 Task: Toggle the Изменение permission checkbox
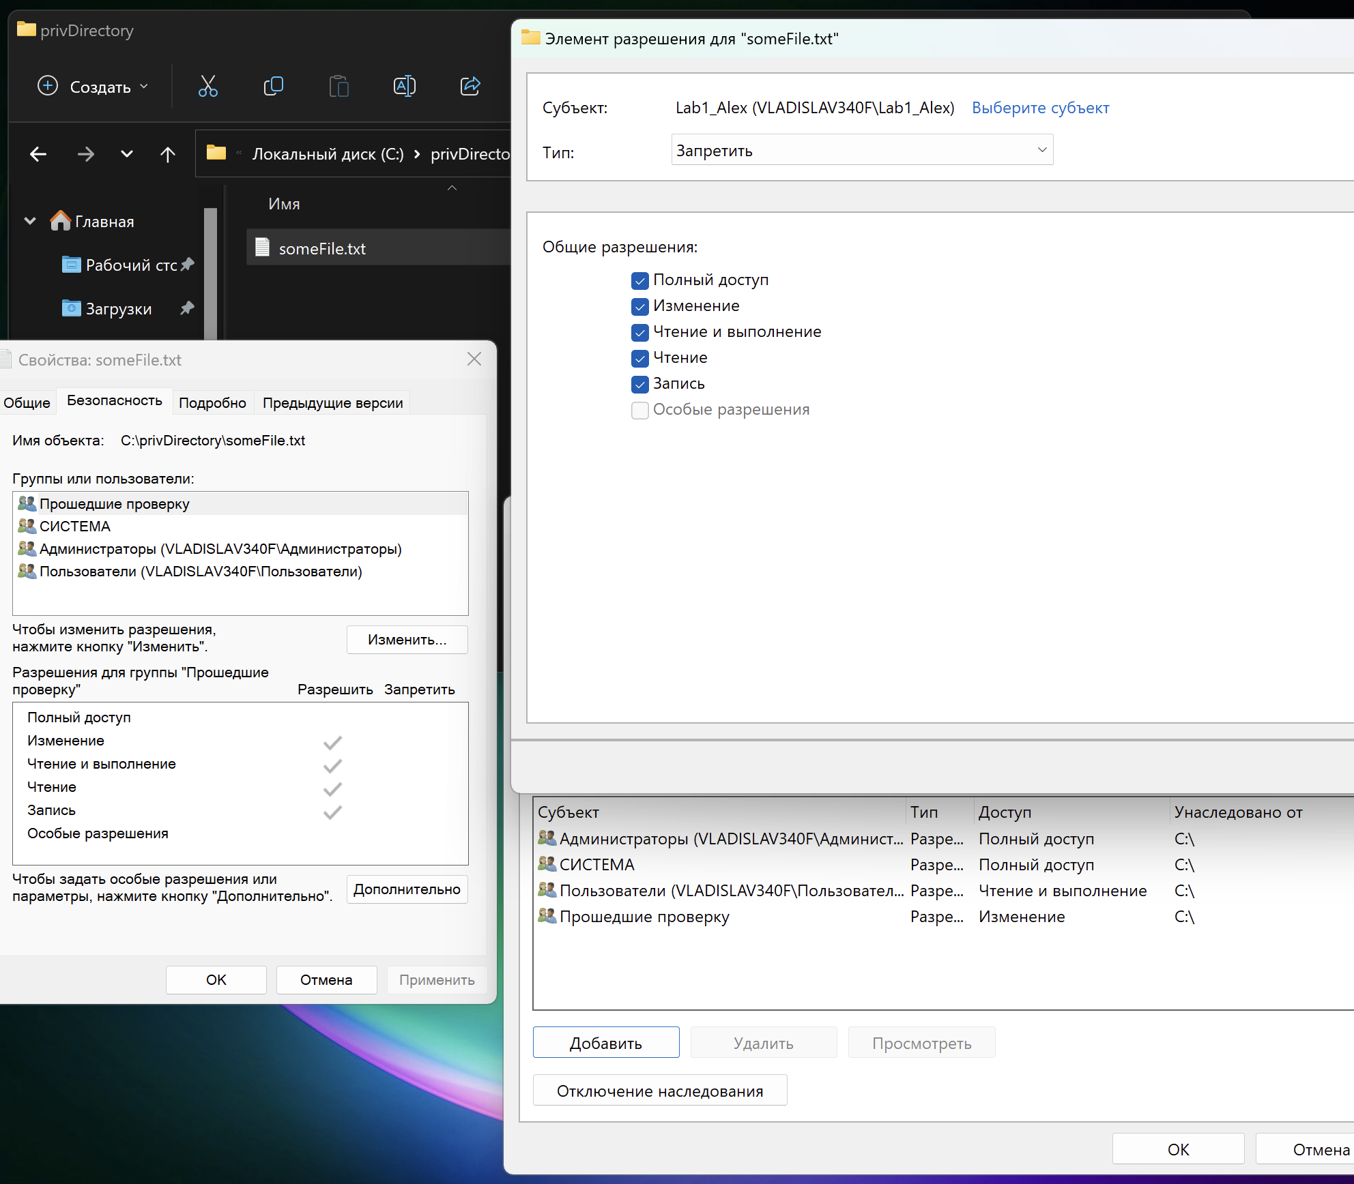640,306
